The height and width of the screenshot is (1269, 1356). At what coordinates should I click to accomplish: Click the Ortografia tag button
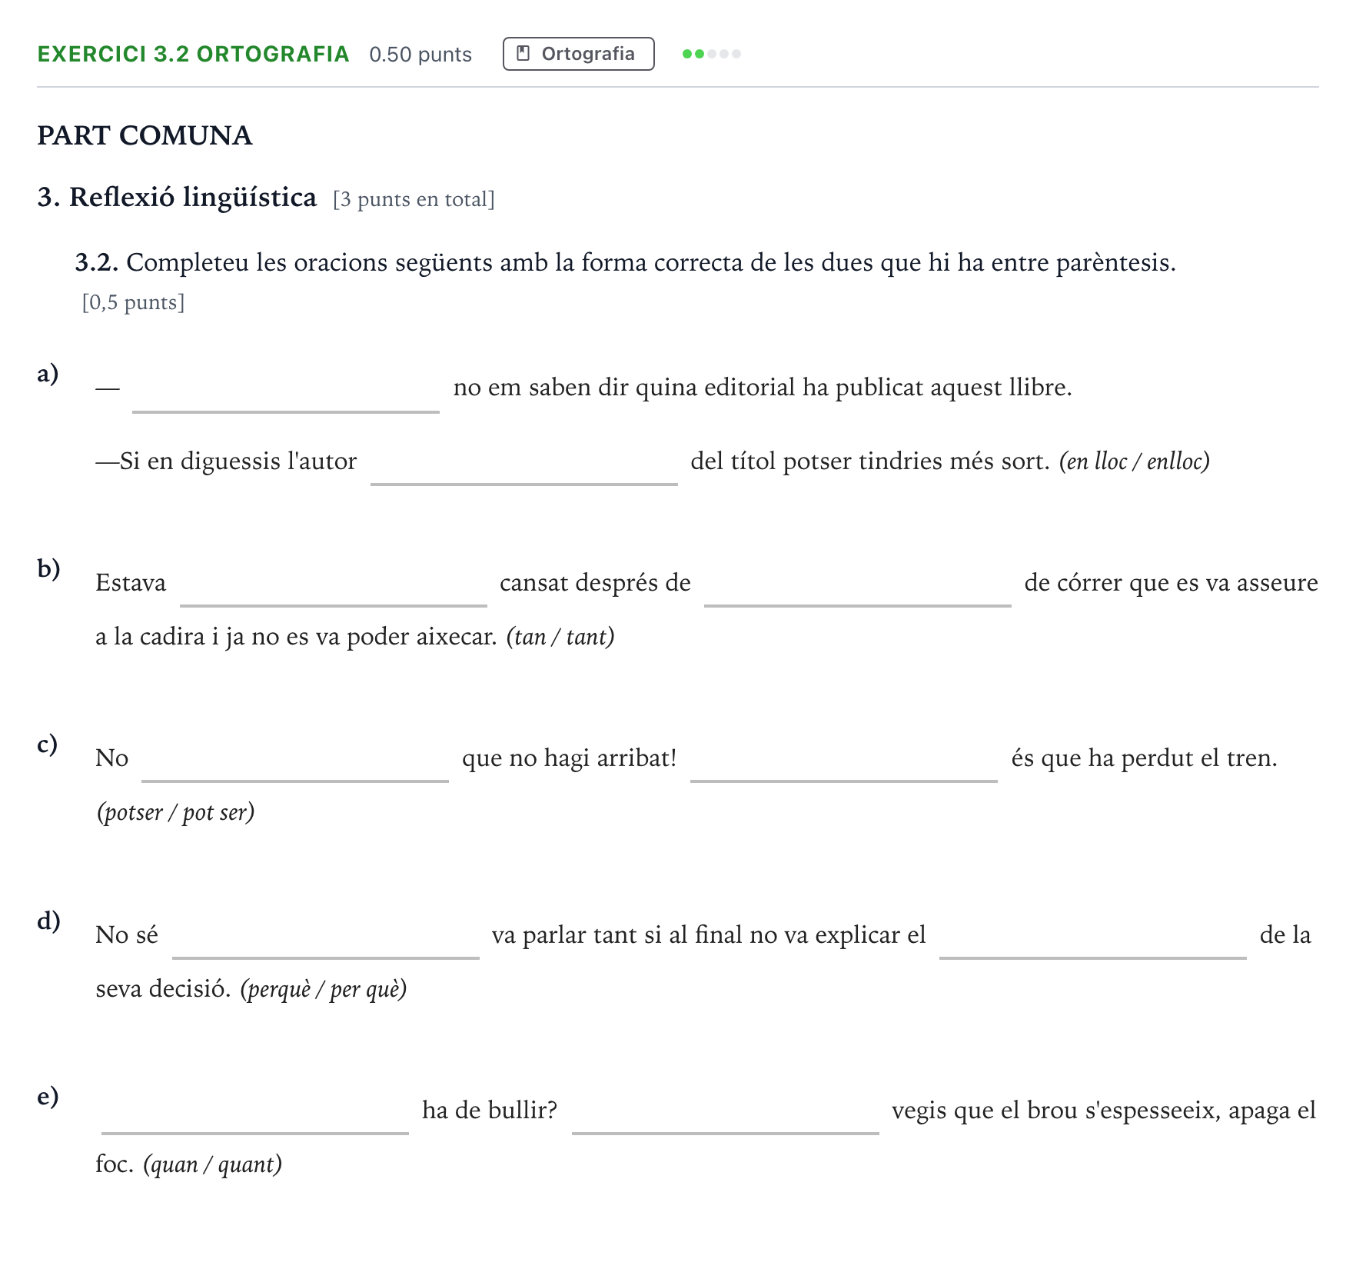click(578, 54)
